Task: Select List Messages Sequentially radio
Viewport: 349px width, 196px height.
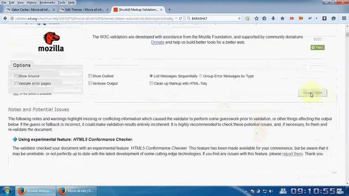Action: tap(151, 76)
